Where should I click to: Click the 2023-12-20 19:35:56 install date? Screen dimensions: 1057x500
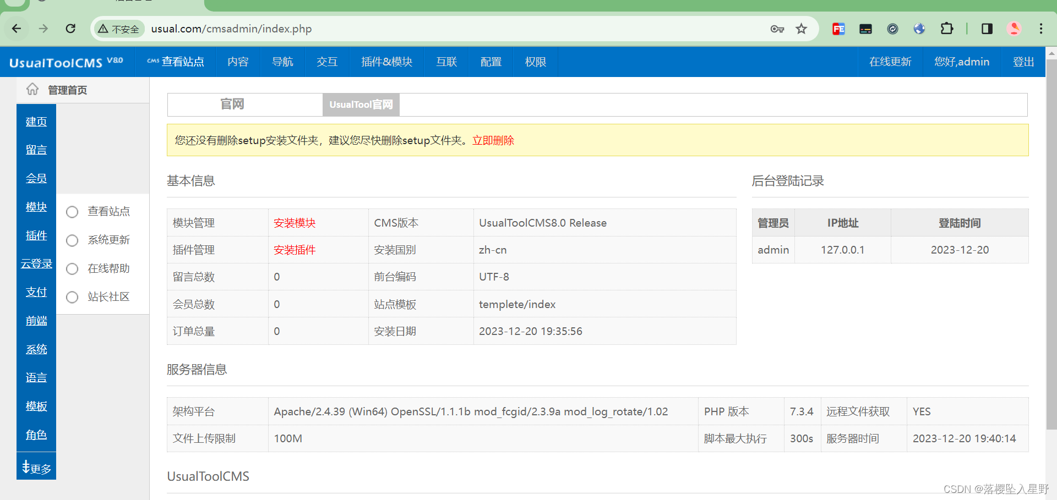[x=531, y=331]
